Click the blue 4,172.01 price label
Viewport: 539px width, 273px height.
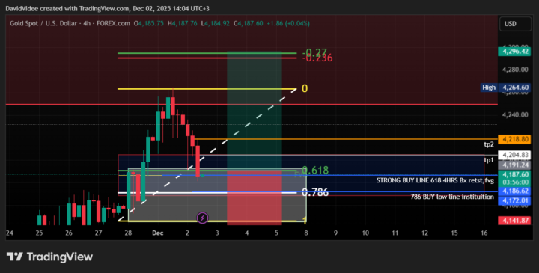tap(514, 200)
